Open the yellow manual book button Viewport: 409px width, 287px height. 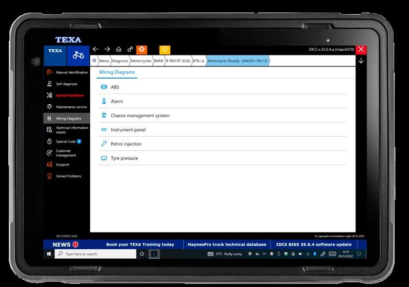coord(164,49)
